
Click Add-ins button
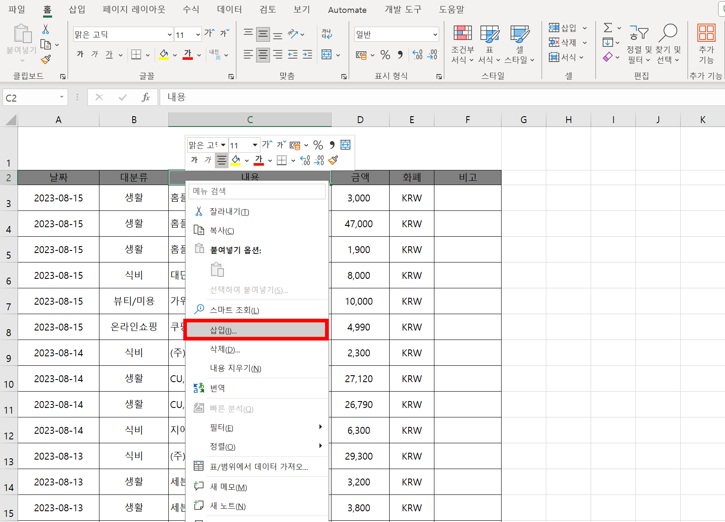tap(706, 44)
